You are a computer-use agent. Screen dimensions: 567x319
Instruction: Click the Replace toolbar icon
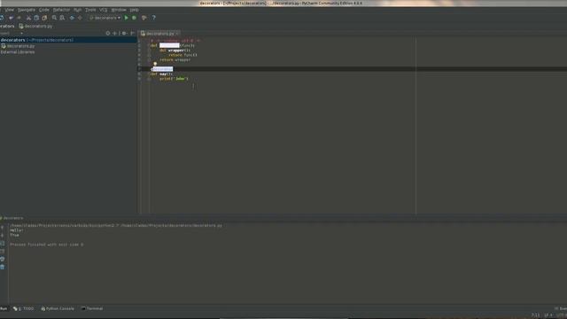(x=62, y=18)
